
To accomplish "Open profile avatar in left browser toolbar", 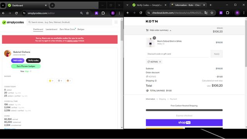I will (113, 13).
